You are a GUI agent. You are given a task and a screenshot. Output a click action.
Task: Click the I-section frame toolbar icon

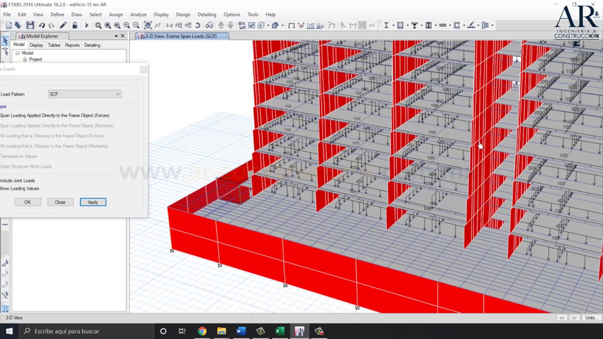(386, 25)
